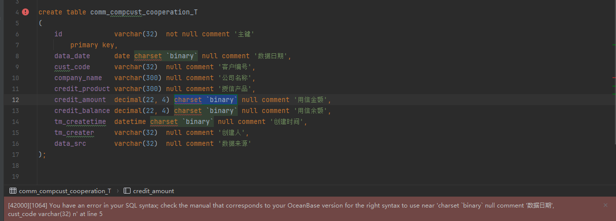This screenshot has height=221, width=616.
Task: Select the comm_compcust_cooperation_T breadcrumb
Action: (x=65, y=191)
